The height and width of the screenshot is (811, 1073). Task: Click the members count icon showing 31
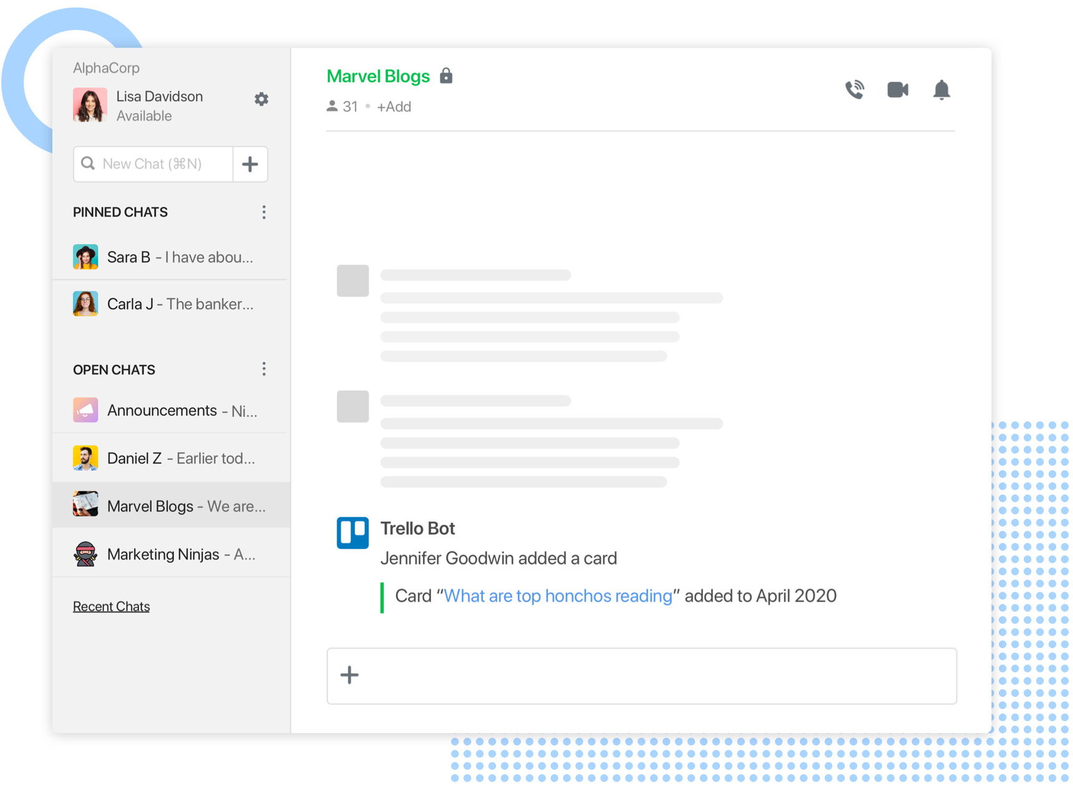pyautogui.click(x=332, y=107)
